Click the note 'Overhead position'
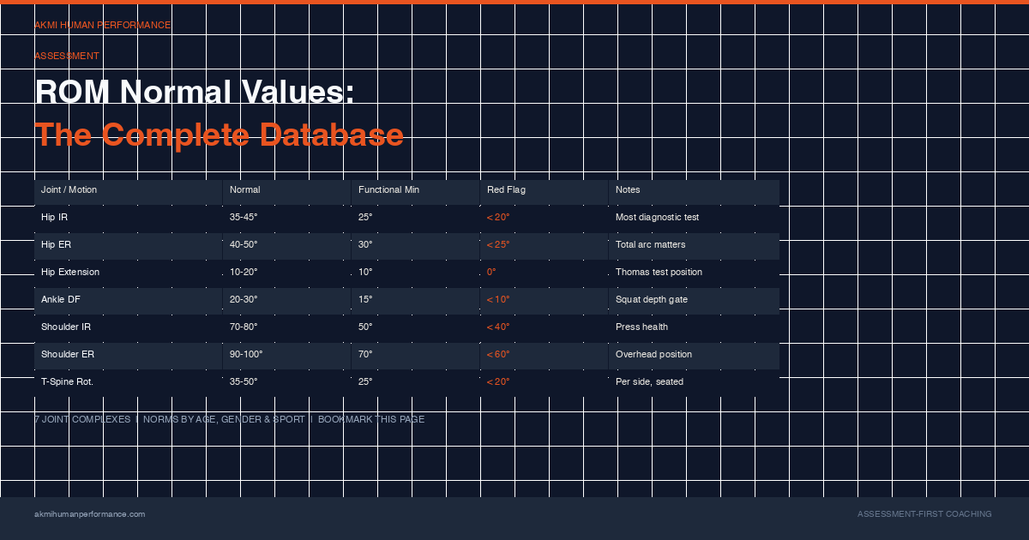This screenshot has height=540, width=1029. 653,355
